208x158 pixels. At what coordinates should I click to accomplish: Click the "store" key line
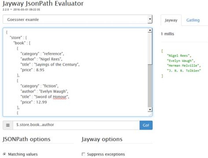pos(18,37)
